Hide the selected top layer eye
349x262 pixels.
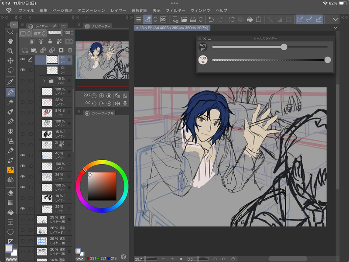click(23, 59)
